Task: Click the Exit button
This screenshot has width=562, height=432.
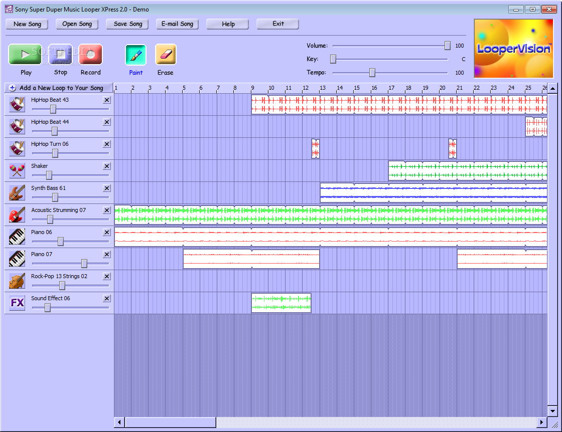Action: [278, 24]
